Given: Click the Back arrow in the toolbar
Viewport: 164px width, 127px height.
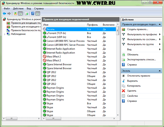Looking at the screenshot, I should coord(4,13).
